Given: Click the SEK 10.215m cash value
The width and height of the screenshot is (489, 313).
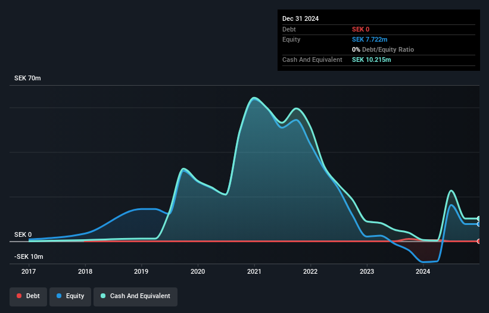Looking at the screenshot, I should [372, 60].
